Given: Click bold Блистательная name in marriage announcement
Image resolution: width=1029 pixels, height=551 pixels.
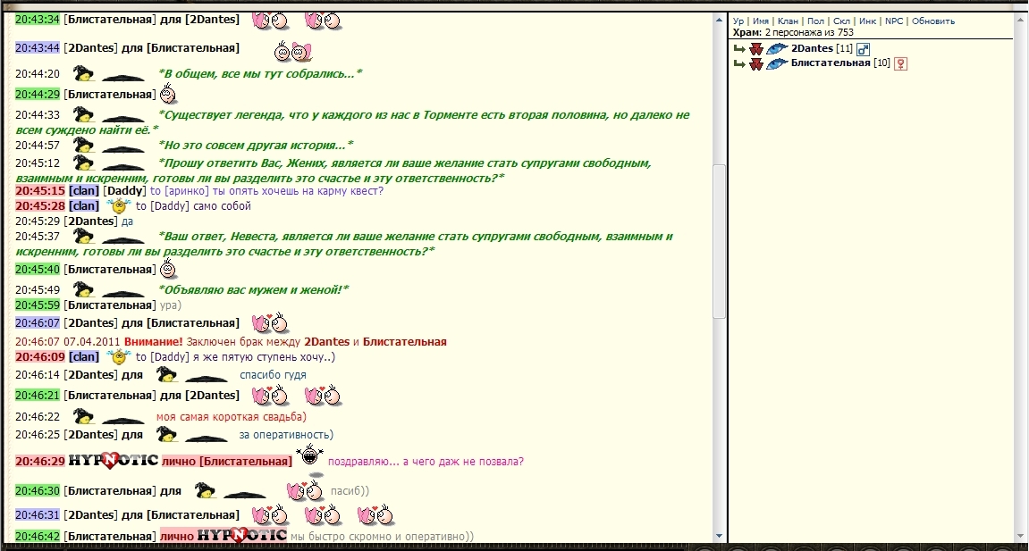Looking at the screenshot, I should click(x=404, y=341).
